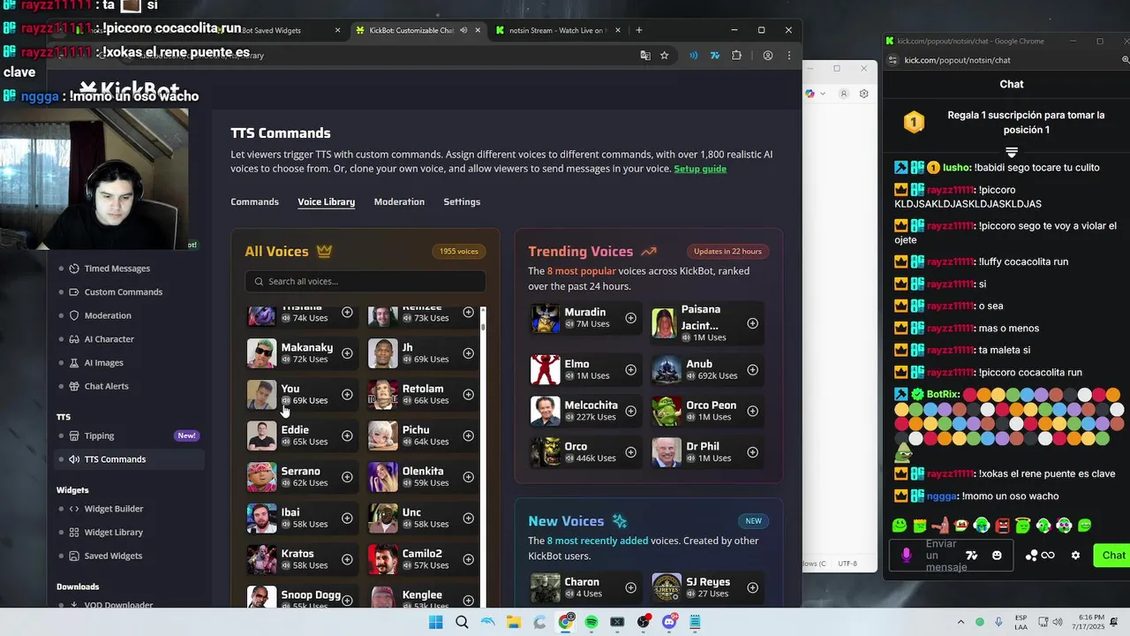1130x636 pixels.
Task: Open emoji picker in chat window
Action: [x=997, y=556]
